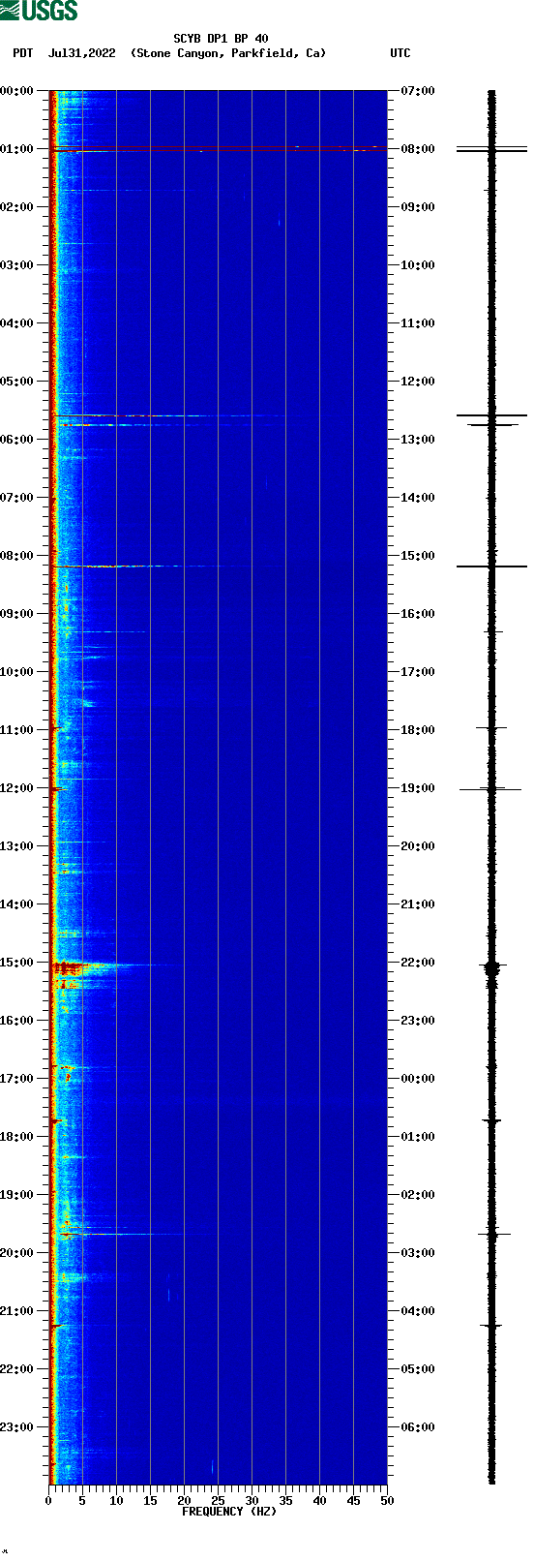Click the seismogram spike near 08:00 UTC
This screenshot has width=534, height=1562.
(491, 149)
